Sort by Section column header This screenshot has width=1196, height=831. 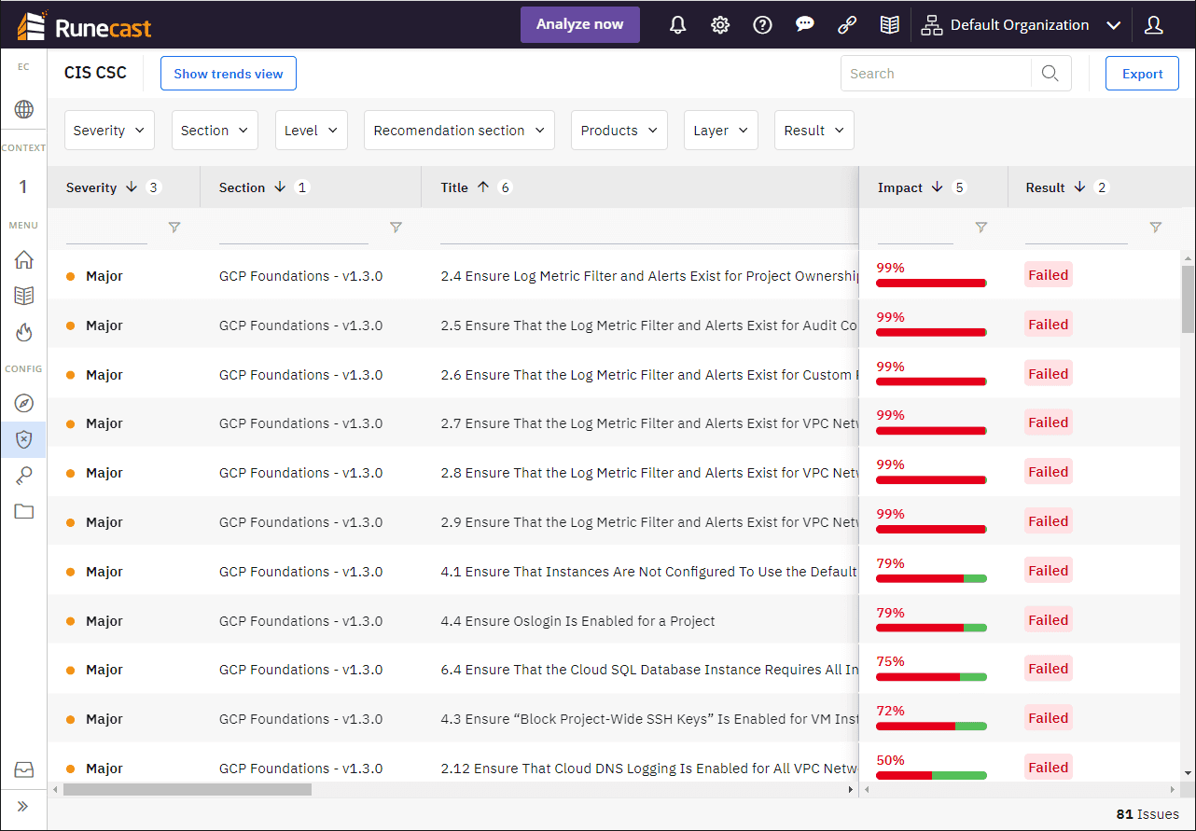pos(243,187)
